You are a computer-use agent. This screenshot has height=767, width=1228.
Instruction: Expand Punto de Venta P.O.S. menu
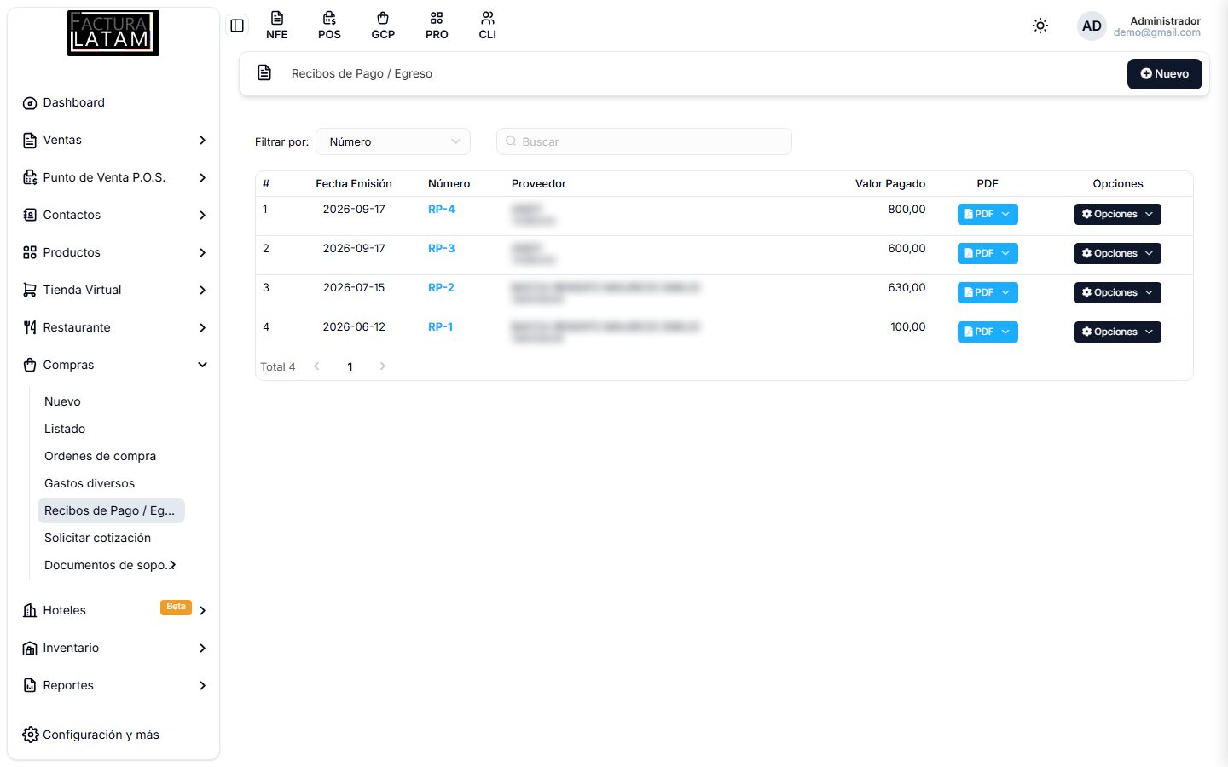point(113,177)
